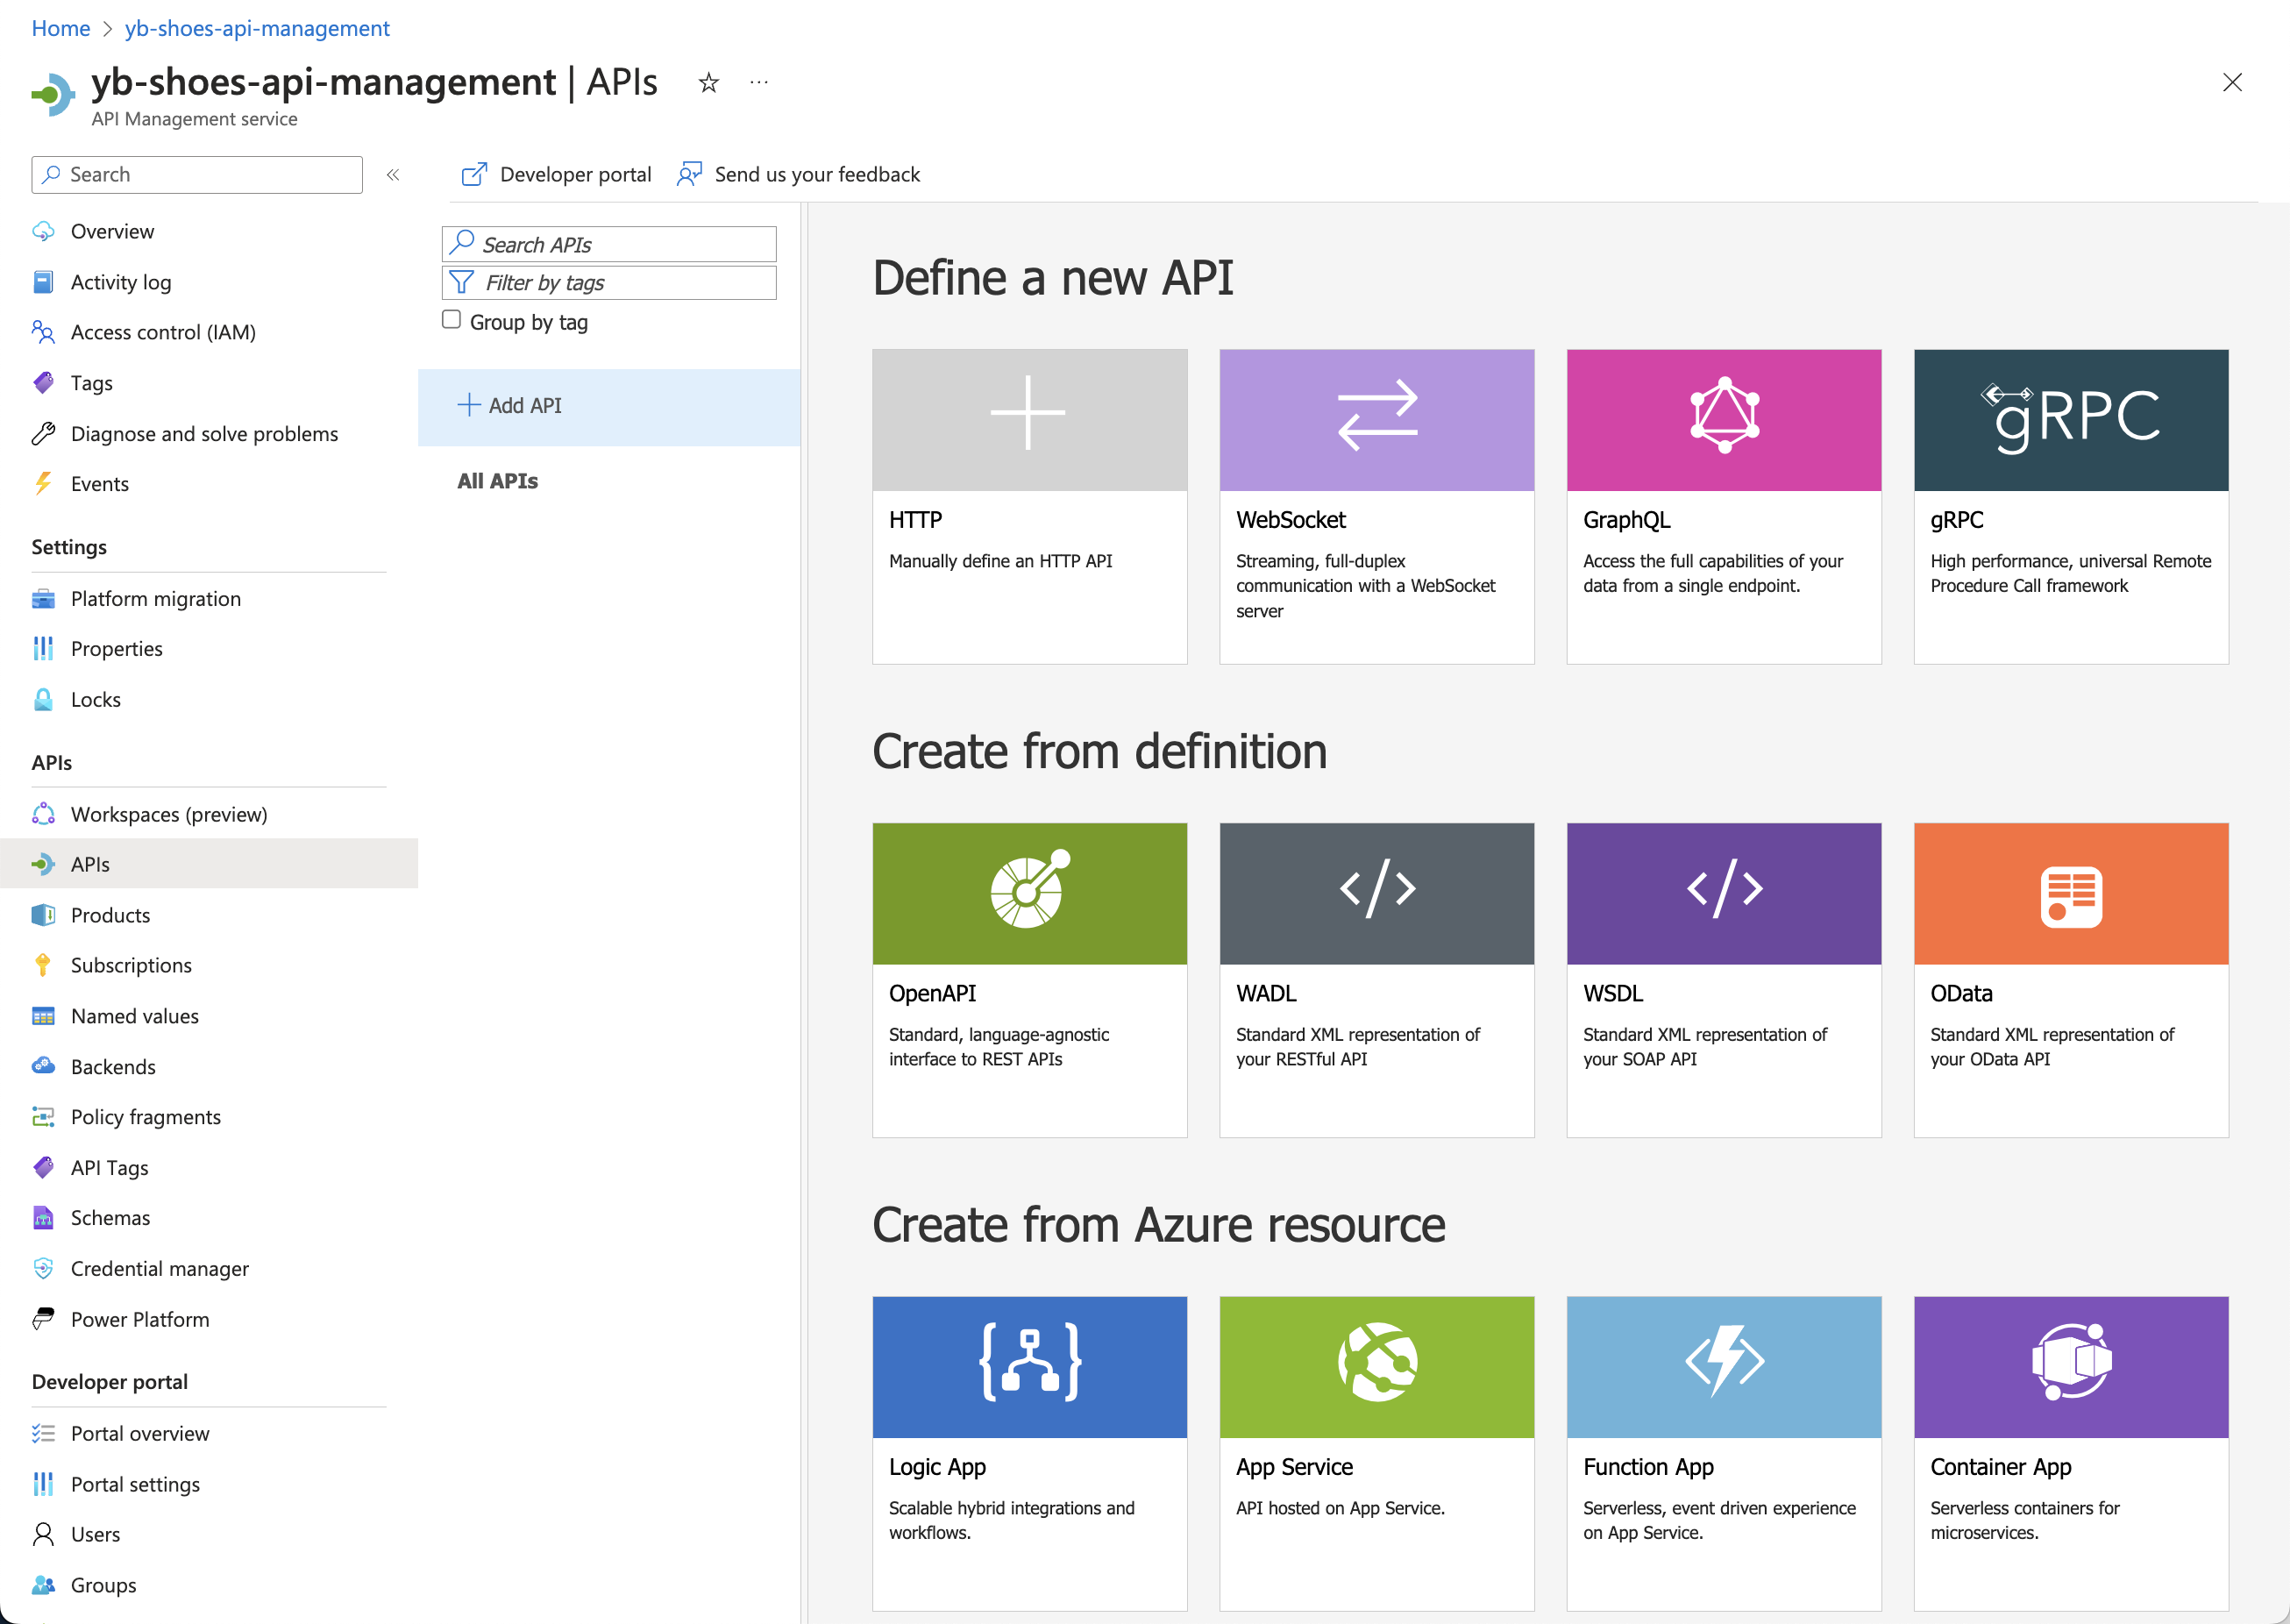Click the WebSocket API definition icon

tap(1376, 420)
